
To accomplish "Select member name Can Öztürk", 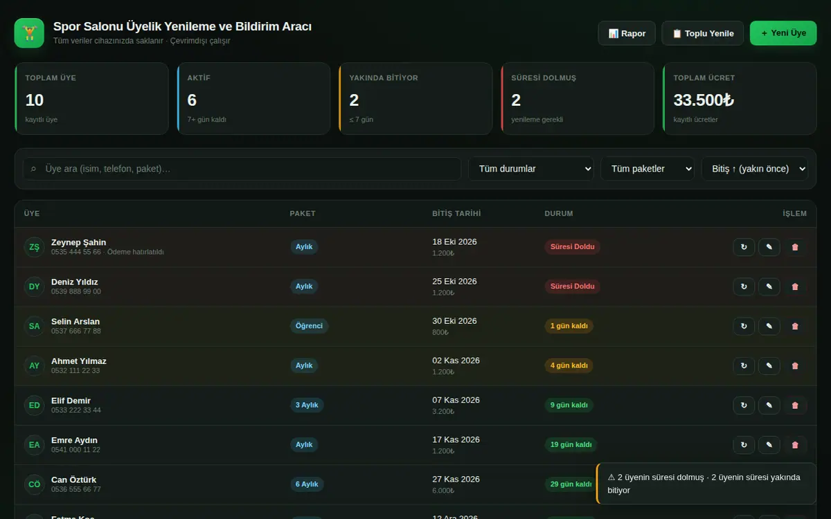I will point(73,480).
